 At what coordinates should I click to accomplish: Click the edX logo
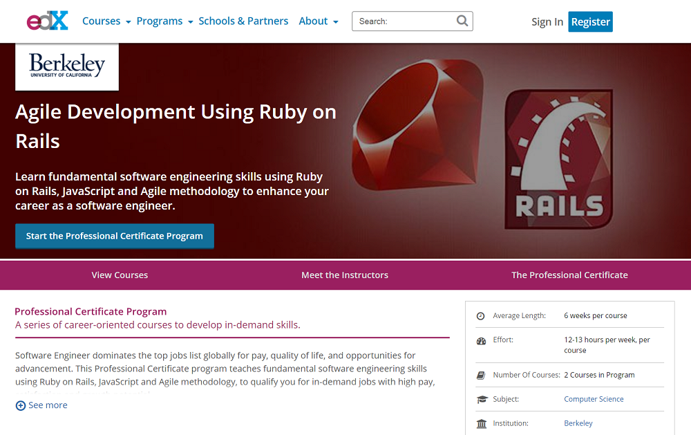(x=48, y=21)
